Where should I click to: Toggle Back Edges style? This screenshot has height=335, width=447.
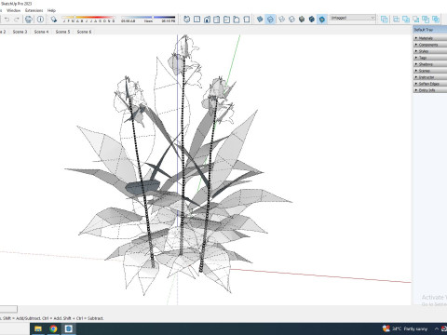[270, 20]
